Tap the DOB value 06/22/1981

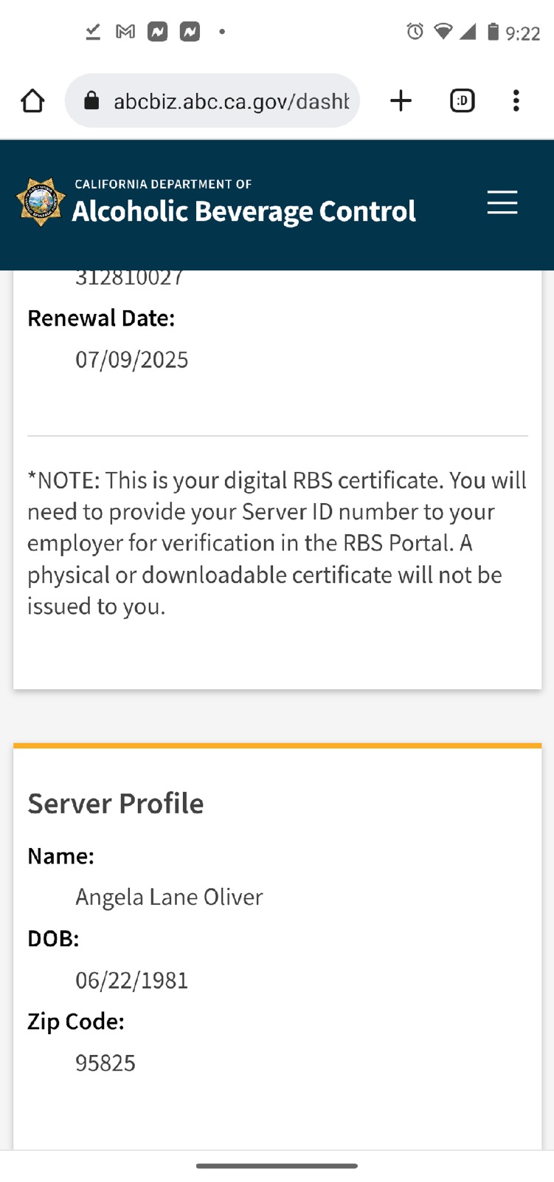pos(132,980)
